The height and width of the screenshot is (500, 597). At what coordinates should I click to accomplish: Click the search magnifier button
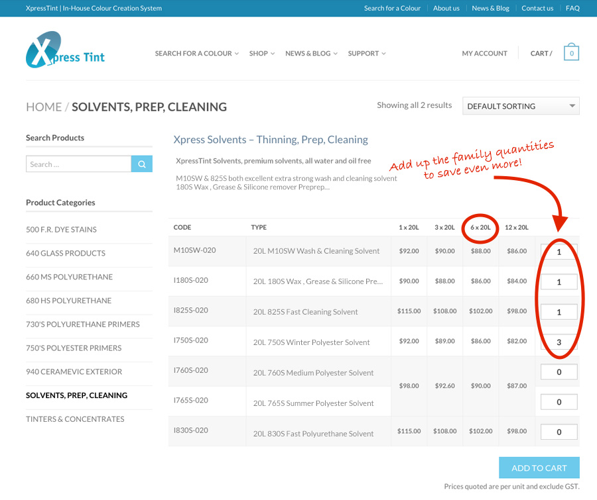(x=142, y=164)
